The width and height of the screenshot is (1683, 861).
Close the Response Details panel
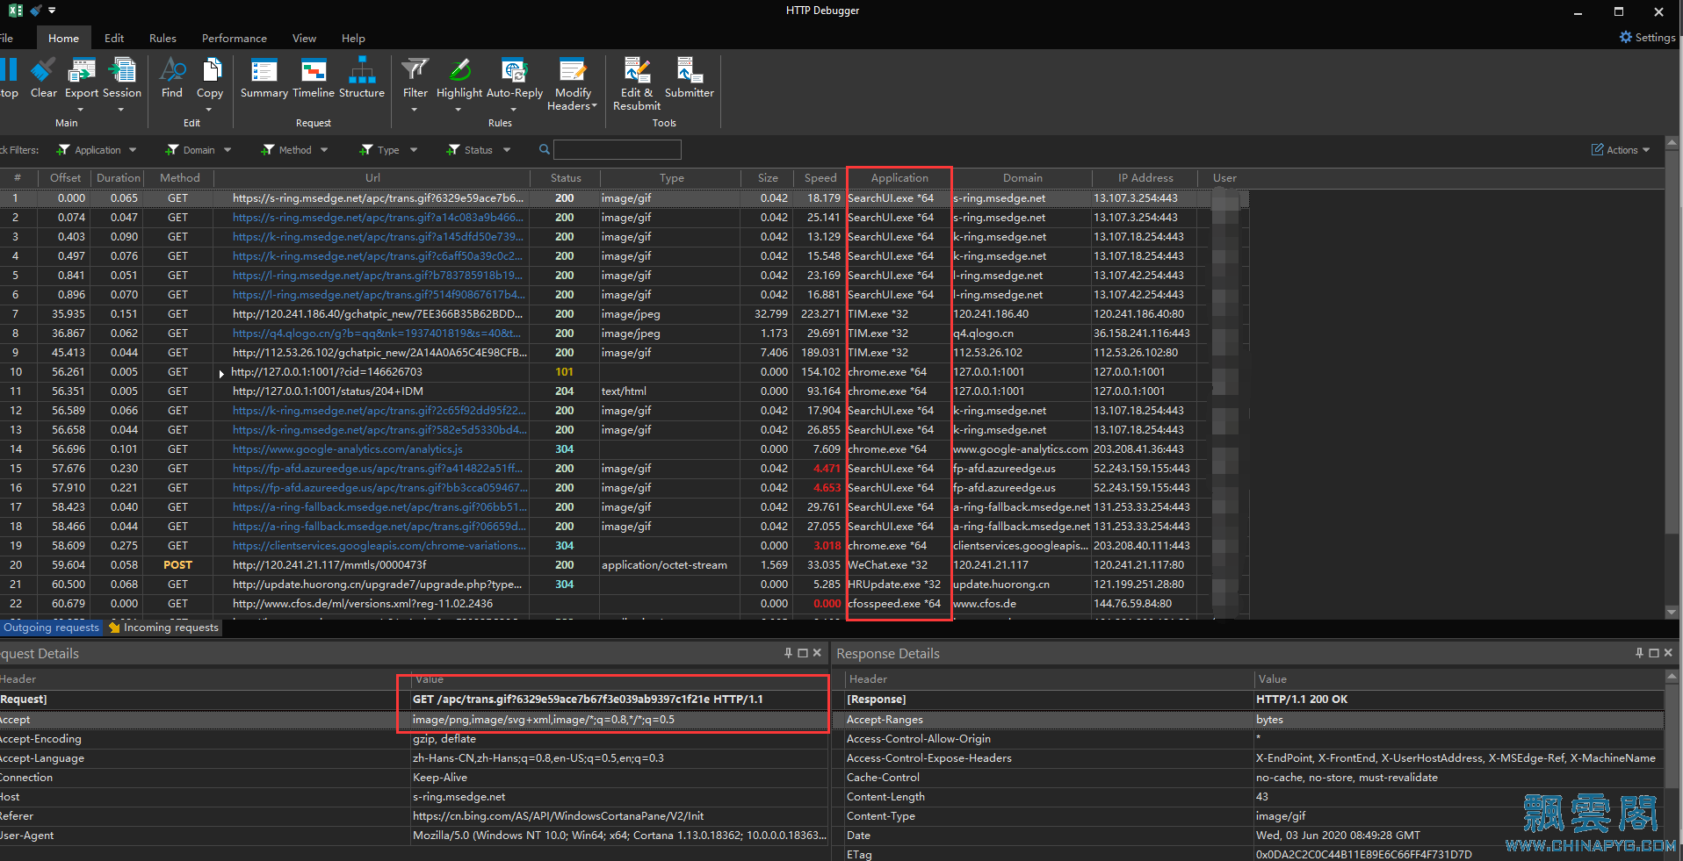tap(1668, 653)
